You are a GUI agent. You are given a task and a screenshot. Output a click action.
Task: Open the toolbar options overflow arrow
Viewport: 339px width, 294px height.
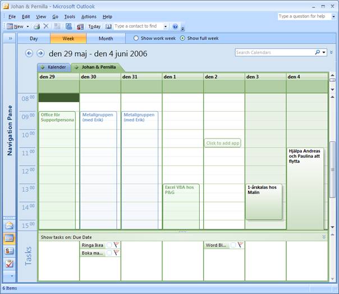pyautogui.click(x=183, y=28)
